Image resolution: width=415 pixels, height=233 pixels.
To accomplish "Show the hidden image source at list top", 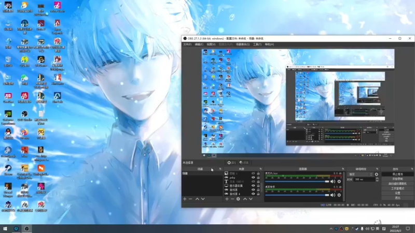I will click(253, 173).
